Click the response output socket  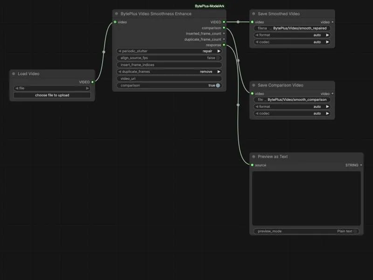pyautogui.click(x=224, y=45)
